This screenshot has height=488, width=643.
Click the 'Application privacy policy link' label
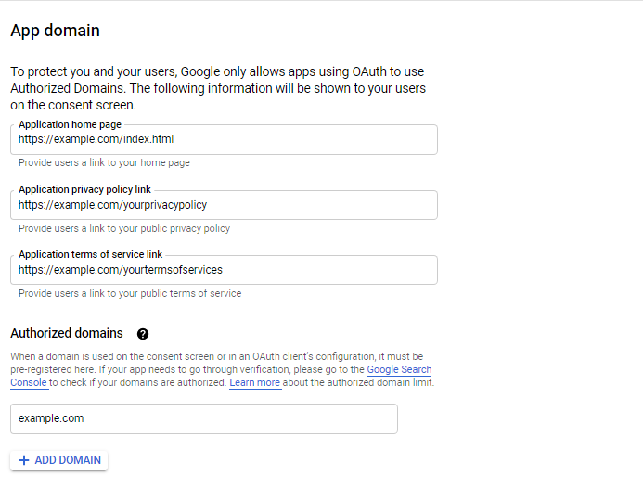click(x=84, y=189)
